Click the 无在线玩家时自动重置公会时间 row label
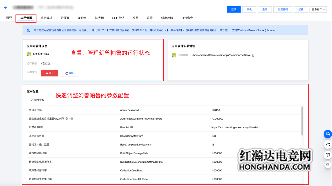The height and width of the screenshot is (186, 332). 51,119
